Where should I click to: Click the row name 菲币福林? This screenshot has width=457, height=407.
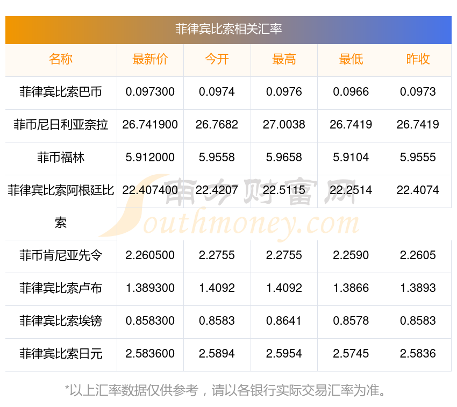[61, 158]
